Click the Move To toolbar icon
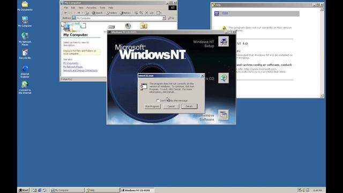Viewport: 343px width, 193px height. point(136,13)
